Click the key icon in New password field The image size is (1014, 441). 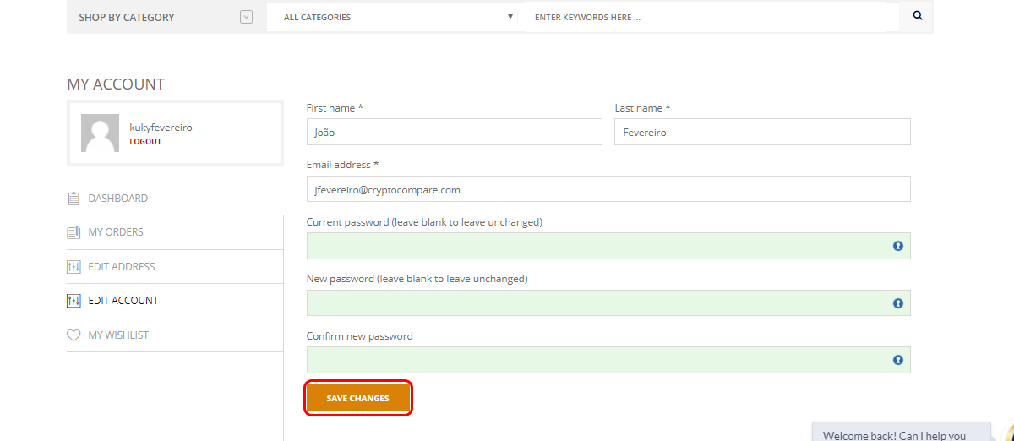(x=898, y=303)
